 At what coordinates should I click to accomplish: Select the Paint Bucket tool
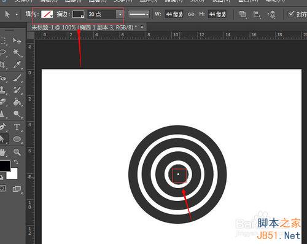pos(17,102)
